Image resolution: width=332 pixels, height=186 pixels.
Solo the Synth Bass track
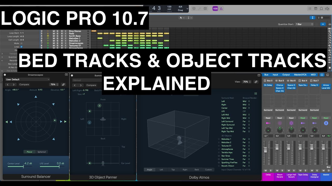58,36
